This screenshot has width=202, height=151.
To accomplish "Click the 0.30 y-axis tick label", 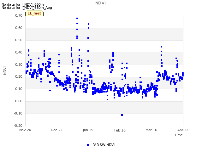I will click(x=19, y=64).
